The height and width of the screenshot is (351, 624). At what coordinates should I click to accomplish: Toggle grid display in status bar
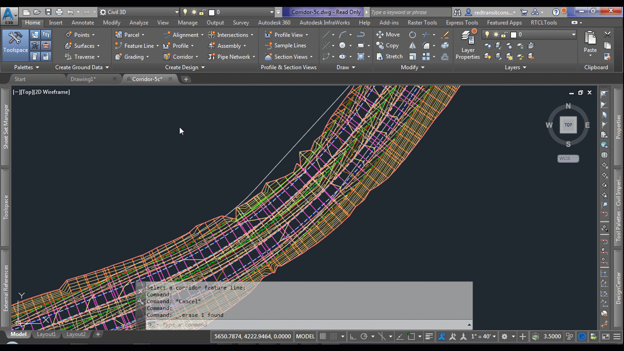click(x=322, y=336)
